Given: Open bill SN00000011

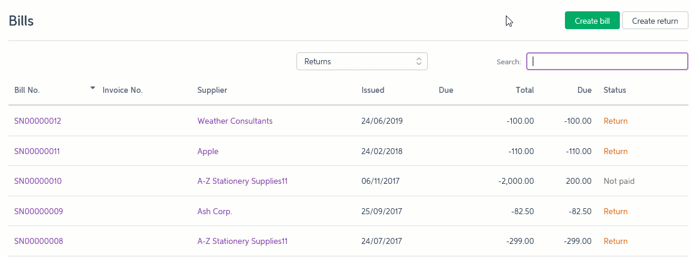Looking at the screenshot, I should tap(37, 151).
